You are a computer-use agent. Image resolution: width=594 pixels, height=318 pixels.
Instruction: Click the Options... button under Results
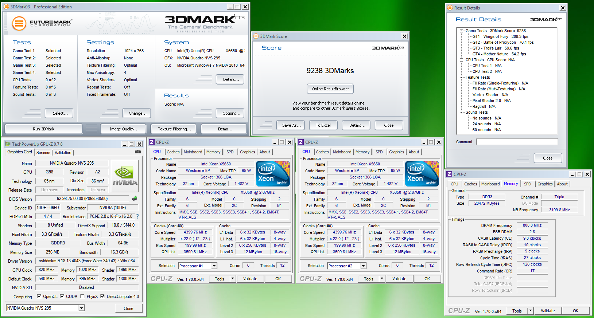point(230,113)
